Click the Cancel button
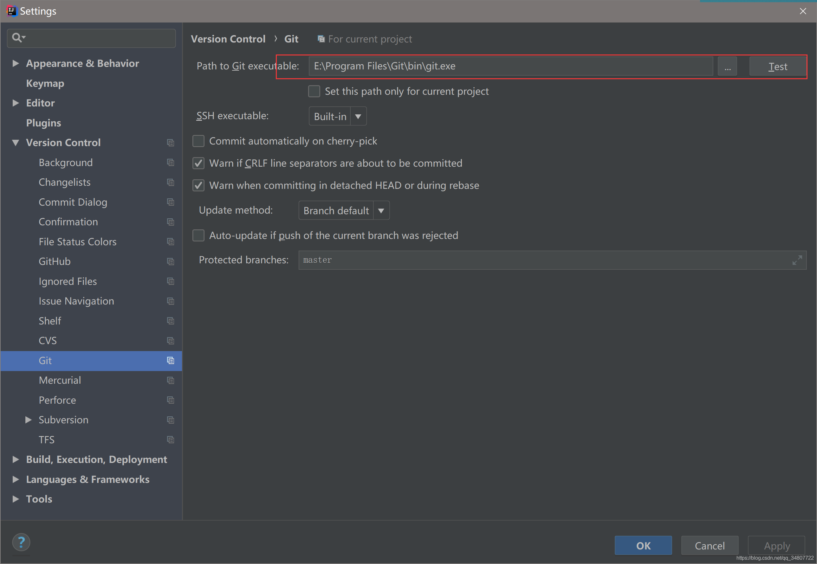Viewport: 817px width, 564px height. tap(710, 546)
